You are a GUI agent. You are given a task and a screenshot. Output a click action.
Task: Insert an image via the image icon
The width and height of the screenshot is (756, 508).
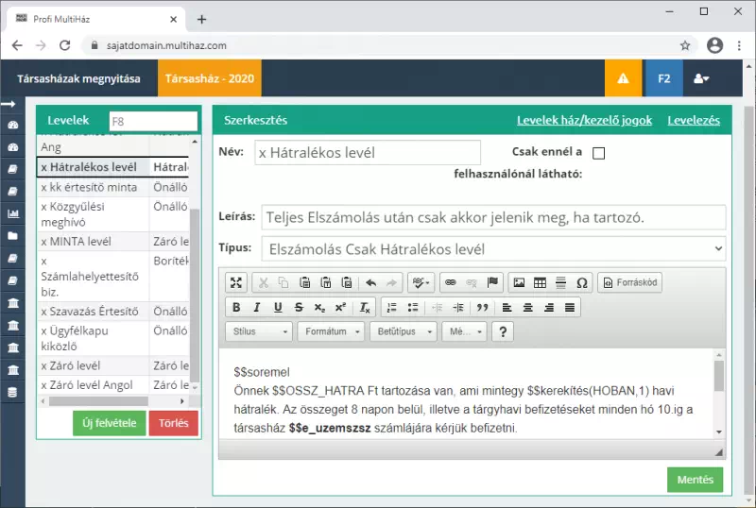518,282
